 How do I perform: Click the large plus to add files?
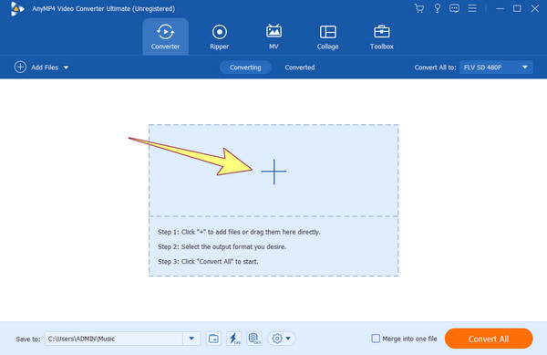click(273, 172)
